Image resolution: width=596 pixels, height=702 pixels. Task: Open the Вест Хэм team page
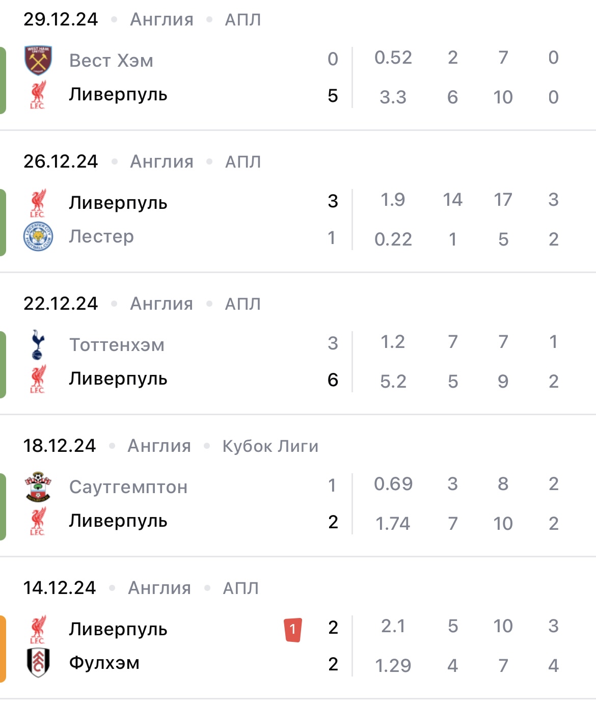[x=111, y=61]
